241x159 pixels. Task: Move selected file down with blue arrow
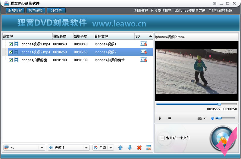(x=130, y=148)
